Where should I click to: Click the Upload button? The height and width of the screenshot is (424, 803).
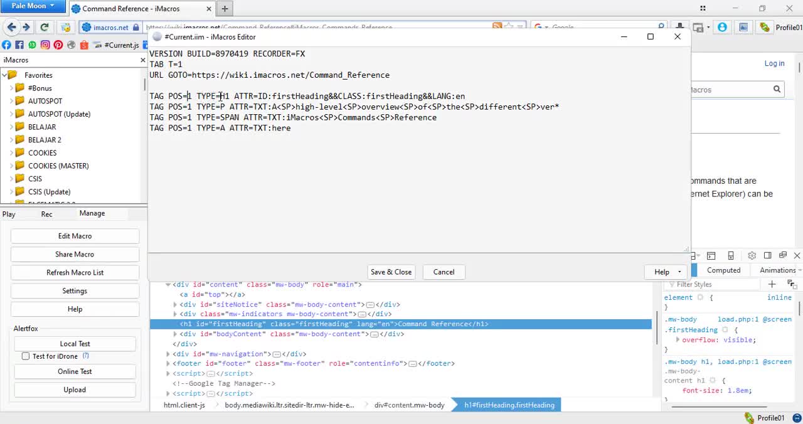click(75, 390)
